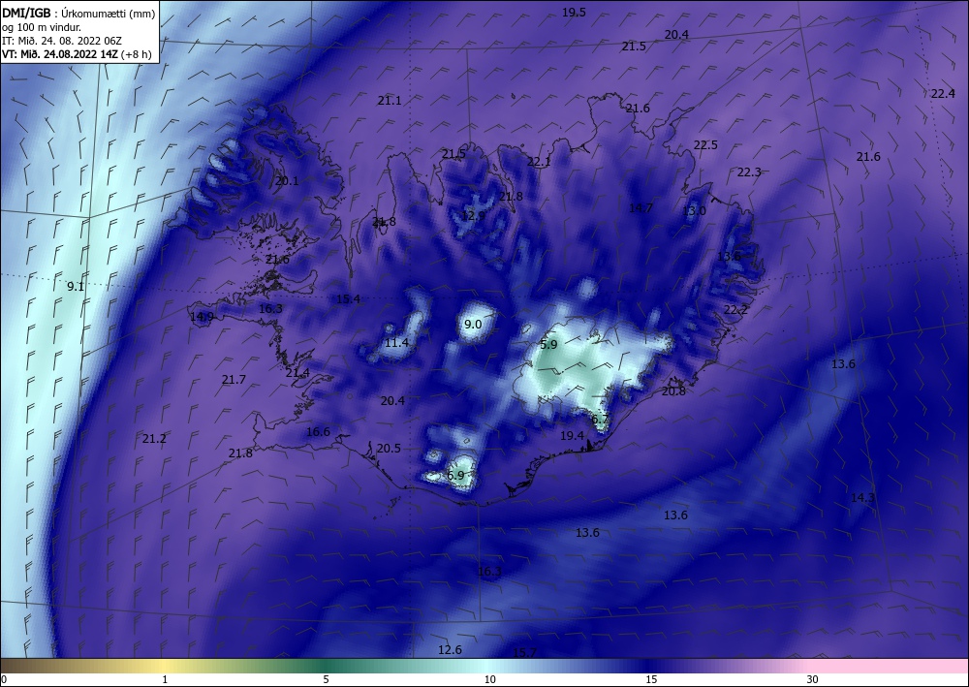Click the 19.4 value label
The image size is (969, 687).
click(x=572, y=436)
